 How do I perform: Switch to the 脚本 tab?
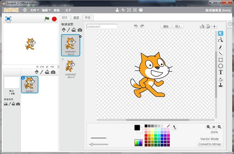click(x=65, y=17)
